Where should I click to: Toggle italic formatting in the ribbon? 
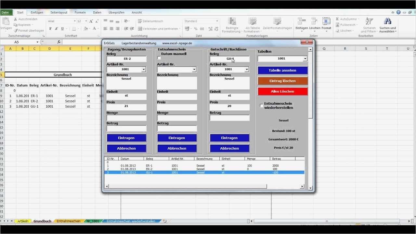pyautogui.click(x=56, y=29)
